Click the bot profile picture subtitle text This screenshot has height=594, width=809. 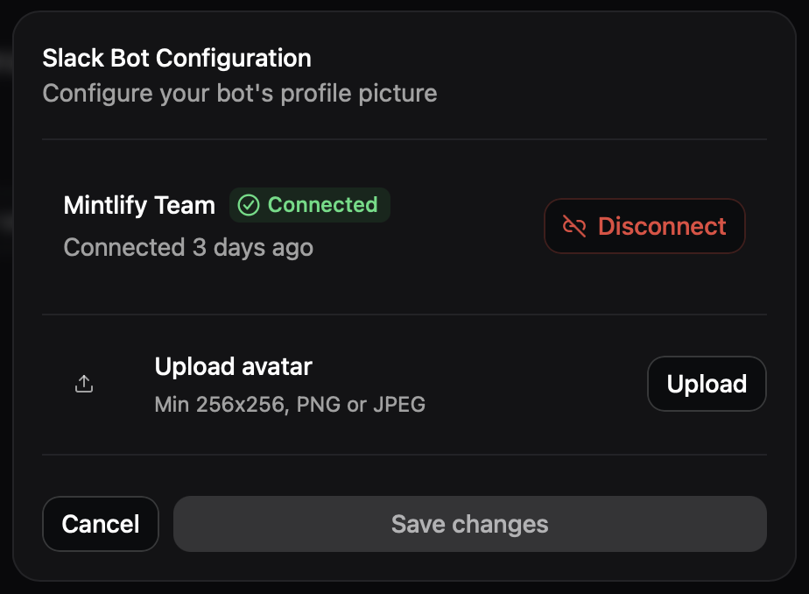tap(239, 93)
